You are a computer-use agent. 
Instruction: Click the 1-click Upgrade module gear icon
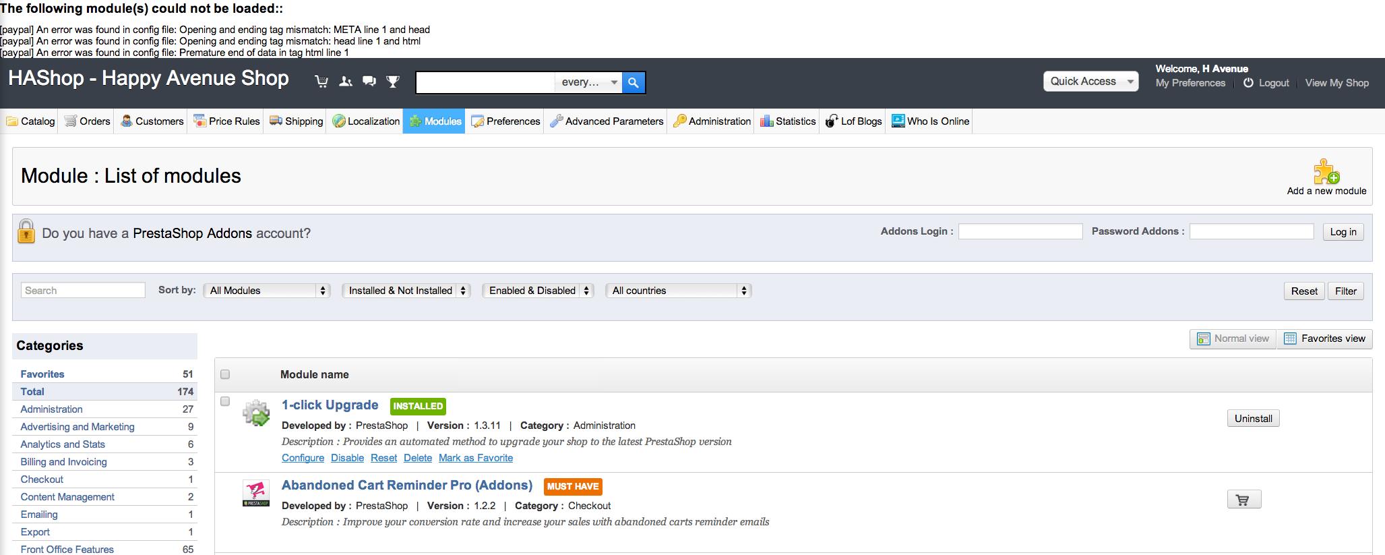pos(256,413)
